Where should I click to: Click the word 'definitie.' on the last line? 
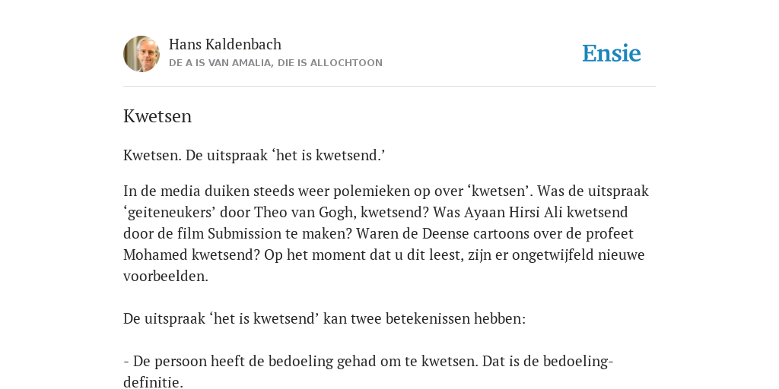point(153,383)
